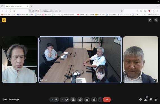Select the center conference room video tile

(80, 60)
